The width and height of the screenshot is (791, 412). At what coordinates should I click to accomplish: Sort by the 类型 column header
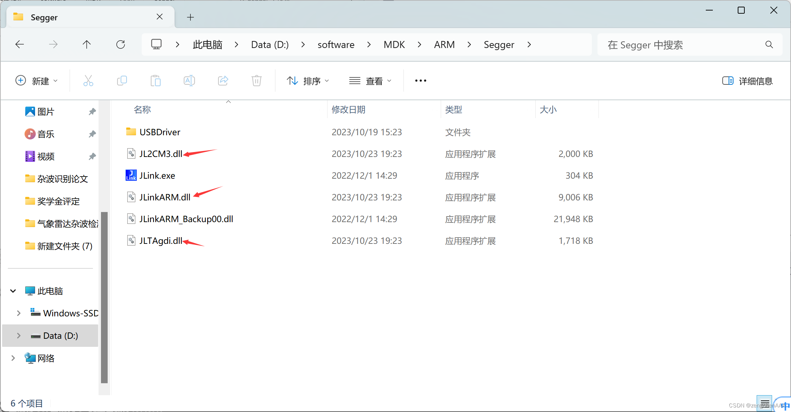[x=454, y=110]
